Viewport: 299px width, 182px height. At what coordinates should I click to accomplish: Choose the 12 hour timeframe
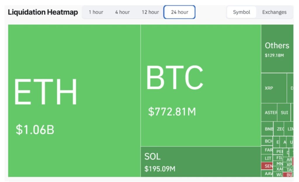(x=150, y=12)
